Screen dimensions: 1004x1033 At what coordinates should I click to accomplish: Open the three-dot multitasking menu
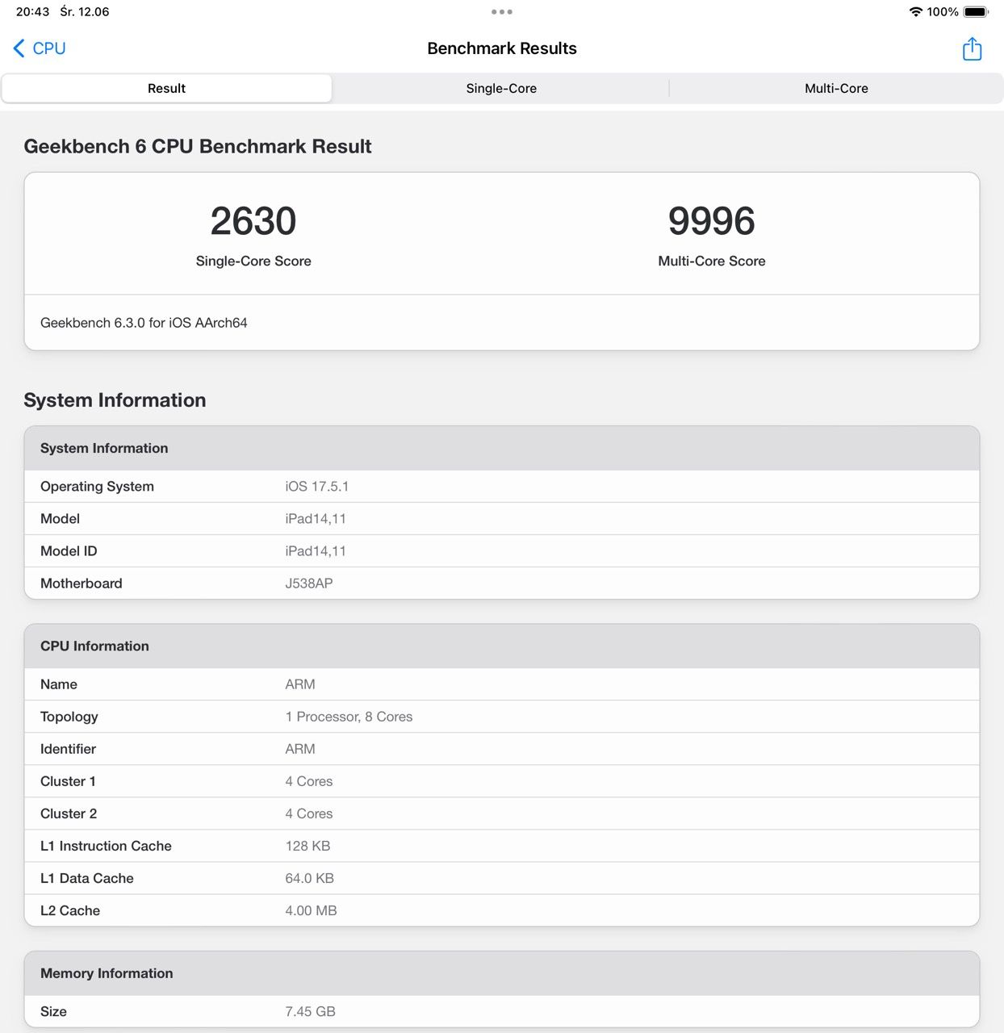(502, 12)
